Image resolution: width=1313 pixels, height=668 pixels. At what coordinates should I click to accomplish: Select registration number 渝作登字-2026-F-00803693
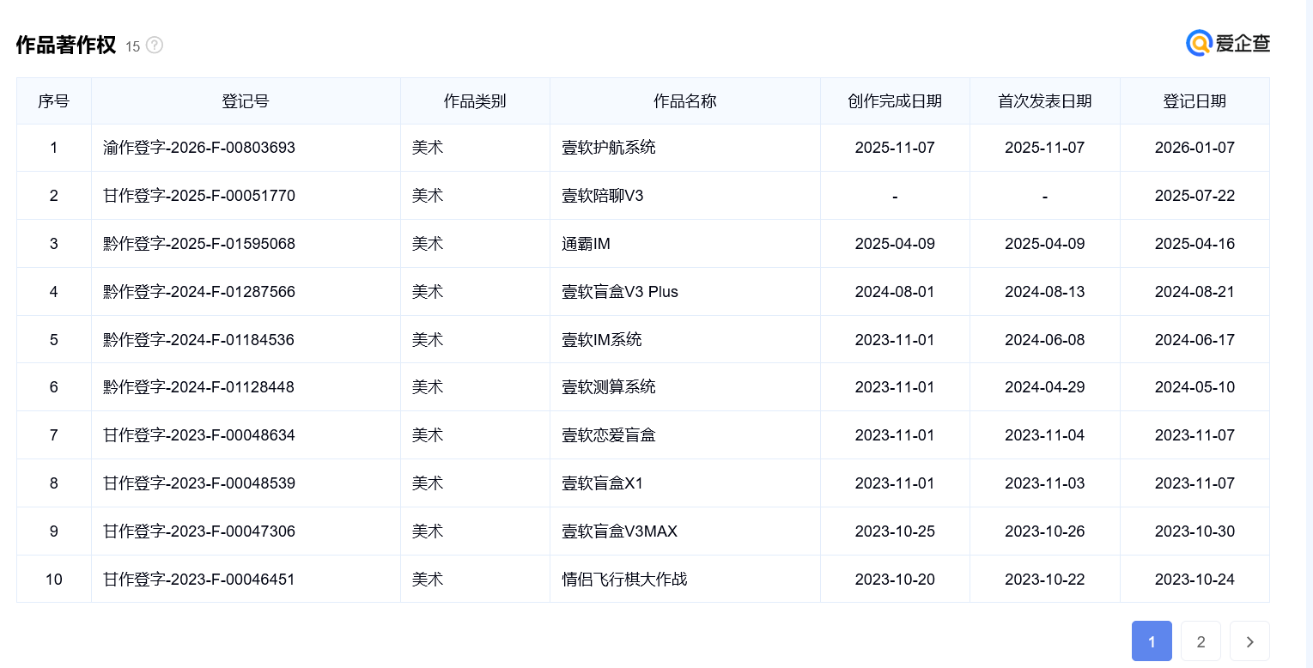click(x=199, y=148)
